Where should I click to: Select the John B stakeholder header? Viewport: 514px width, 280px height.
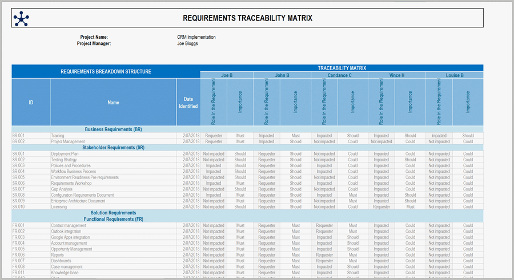282,75
